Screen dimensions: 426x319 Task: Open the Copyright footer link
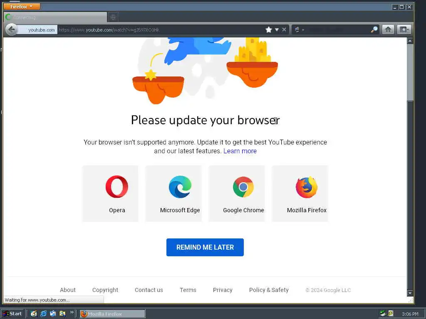105,290
